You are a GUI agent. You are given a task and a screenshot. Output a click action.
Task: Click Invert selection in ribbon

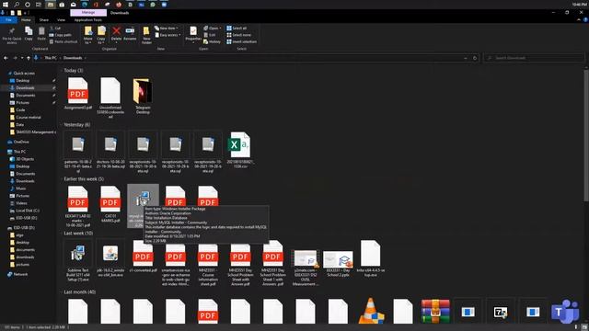(x=241, y=41)
